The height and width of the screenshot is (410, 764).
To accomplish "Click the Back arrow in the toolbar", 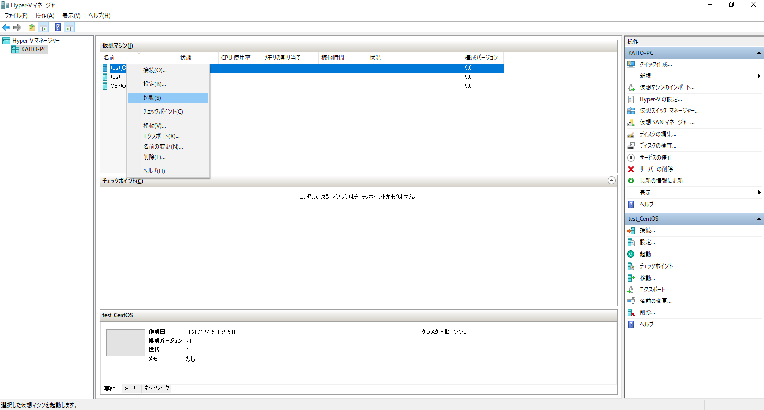I will point(6,28).
